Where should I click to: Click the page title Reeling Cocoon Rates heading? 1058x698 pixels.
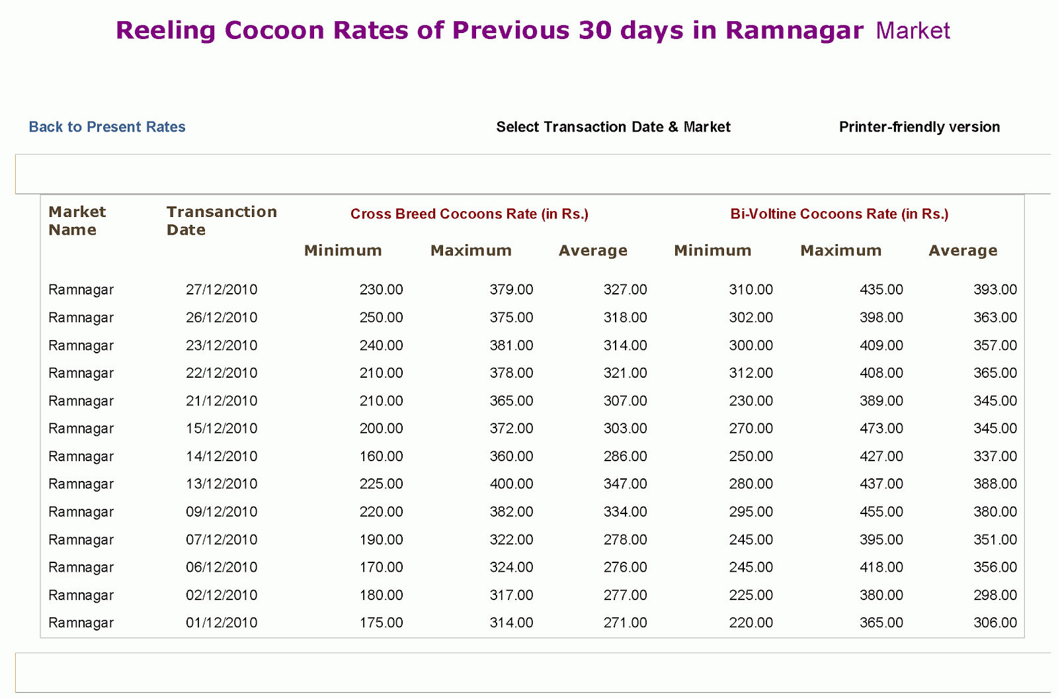coord(532,30)
